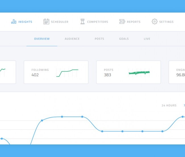Click last lower-plateau point before final rise

click(162, 131)
